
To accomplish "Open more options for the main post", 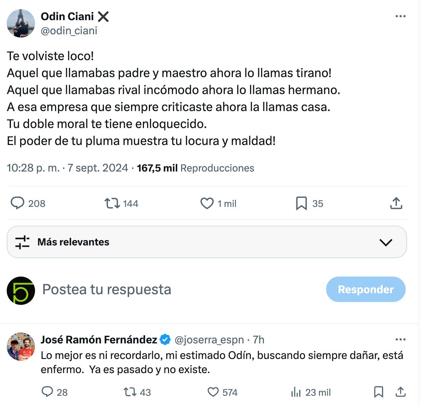I will [x=400, y=16].
